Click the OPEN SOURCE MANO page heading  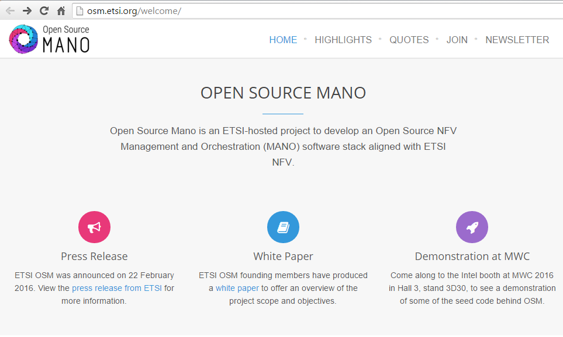283,93
